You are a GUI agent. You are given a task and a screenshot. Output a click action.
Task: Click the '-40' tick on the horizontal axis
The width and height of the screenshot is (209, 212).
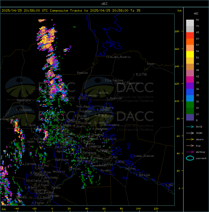click(x=17, y=209)
